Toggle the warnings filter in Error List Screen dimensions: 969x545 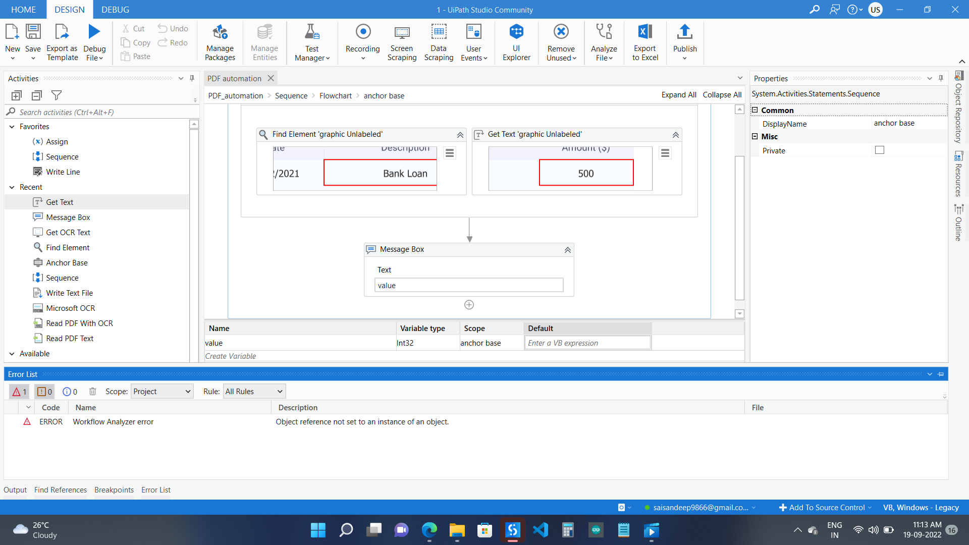tap(44, 391)
